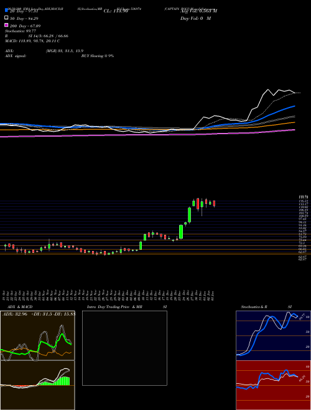Click the orange moving average line's end
Image resolution: width=311 pixels, height=410 pixels.
coord(295,122)
